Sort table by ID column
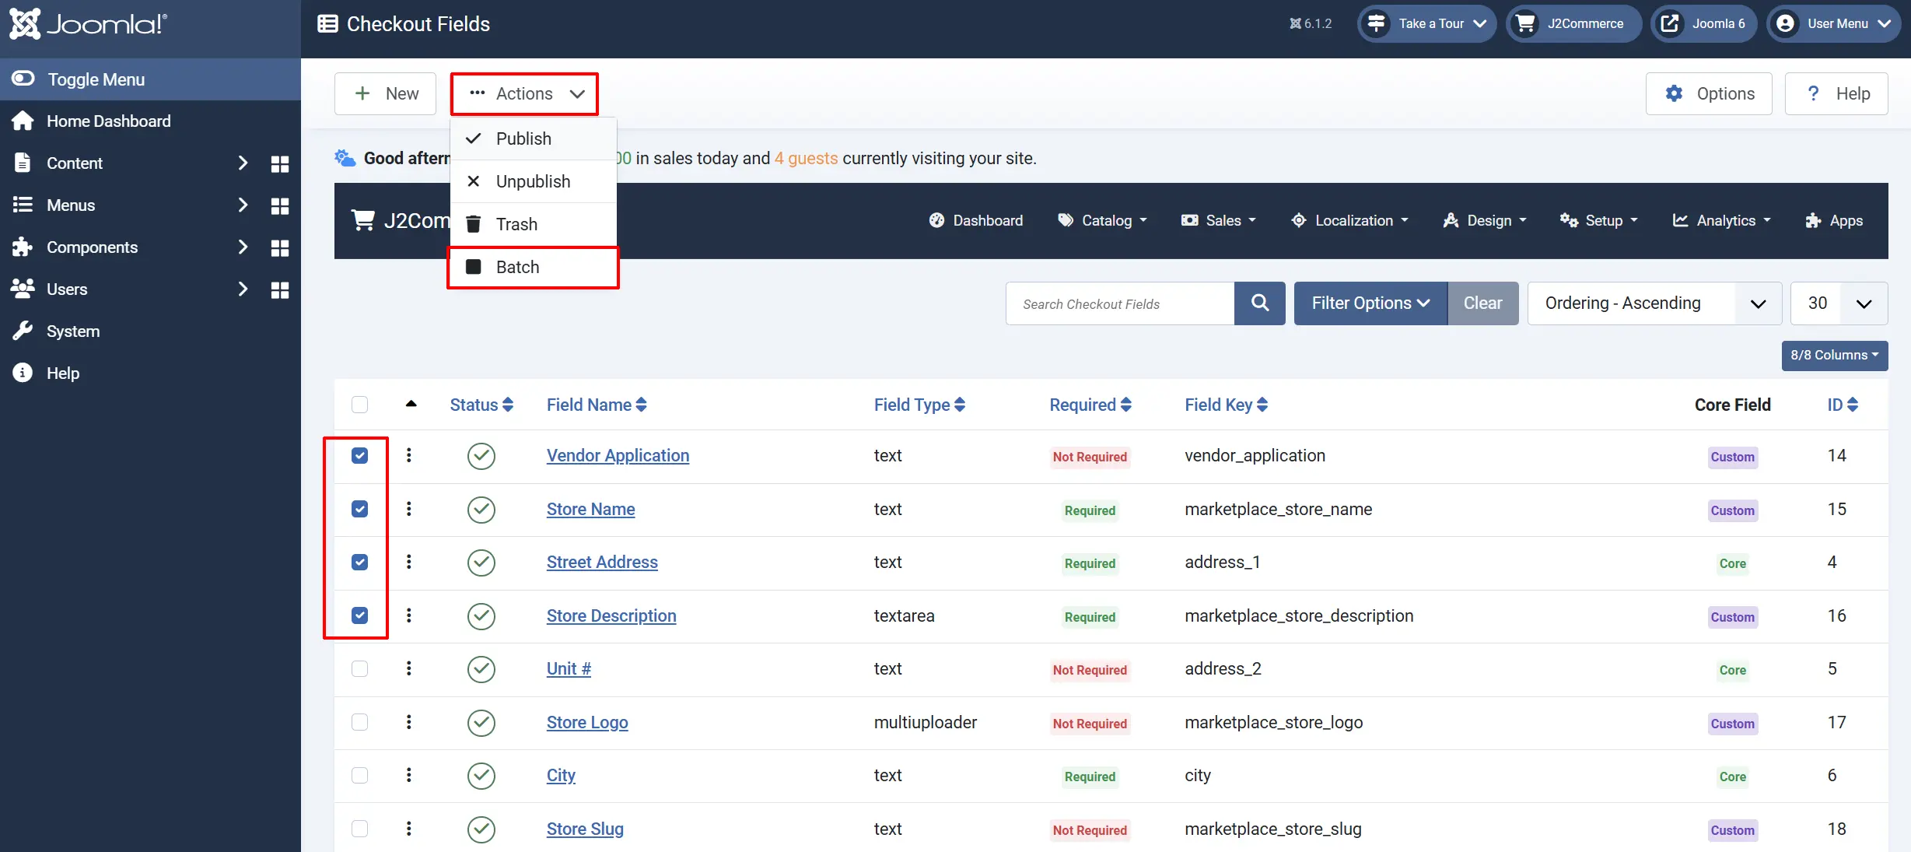Screen dimensions: 1911x852 point(1843,405)
